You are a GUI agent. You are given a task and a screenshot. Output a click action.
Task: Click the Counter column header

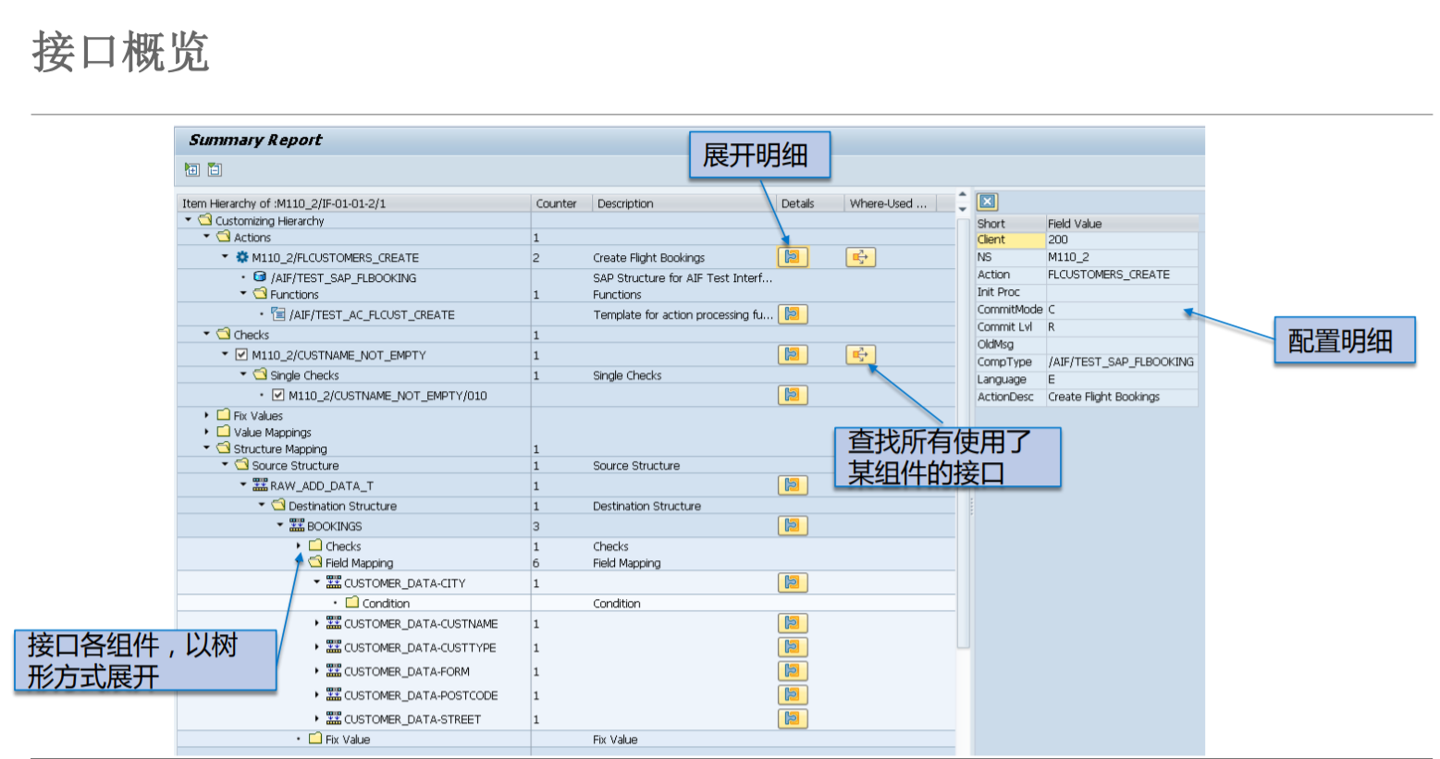[555, 203]
